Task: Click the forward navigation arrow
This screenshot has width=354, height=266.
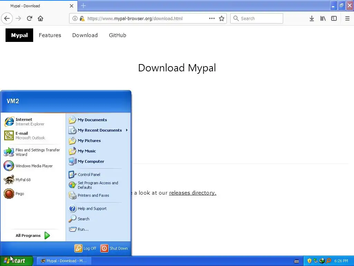Action: click(18, 18)
